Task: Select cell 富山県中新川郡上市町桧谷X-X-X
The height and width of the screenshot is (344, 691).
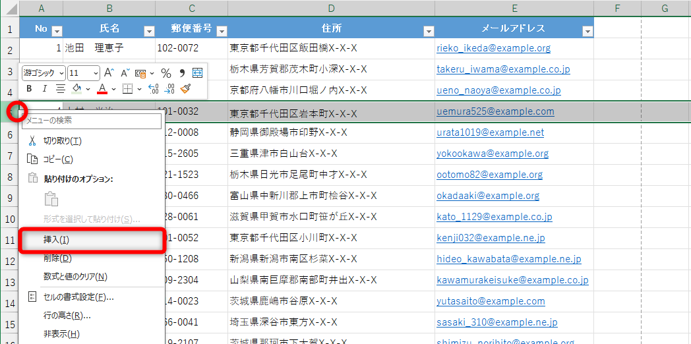Action: [x=332, y=196]
